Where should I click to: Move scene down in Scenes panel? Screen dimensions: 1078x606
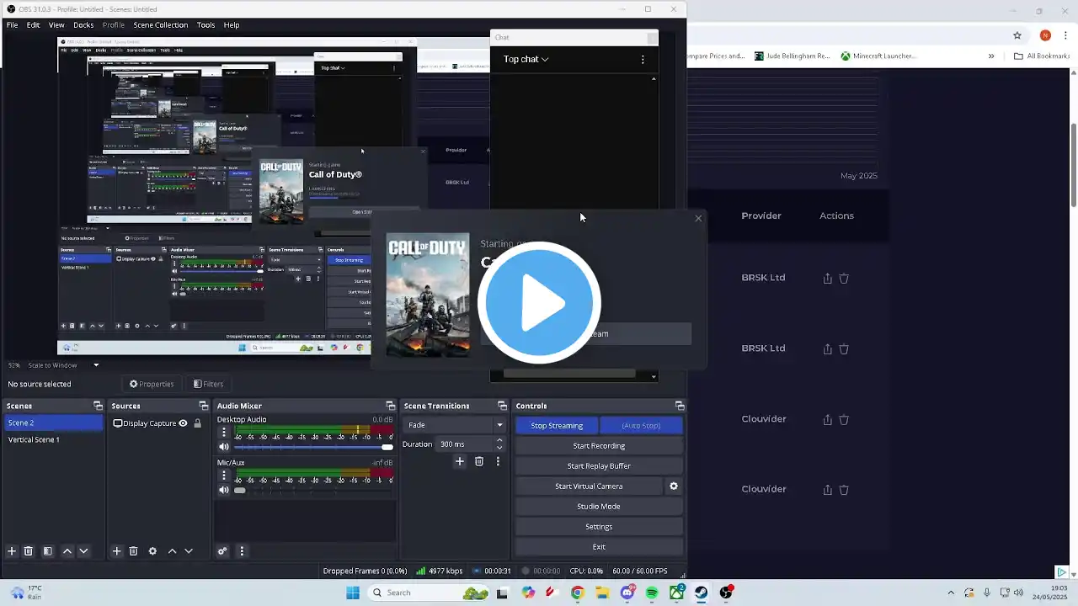click(83, 551)
